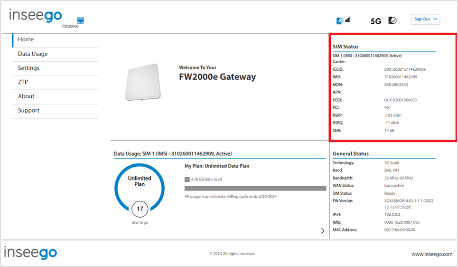Click the 0.78 GB data used label
This screenshot has width=458, height=267.
pyautogui.click(x=206, y=179)
